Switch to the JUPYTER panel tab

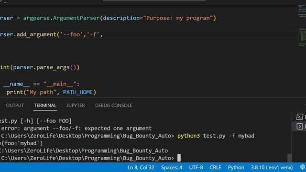point(76,106)
